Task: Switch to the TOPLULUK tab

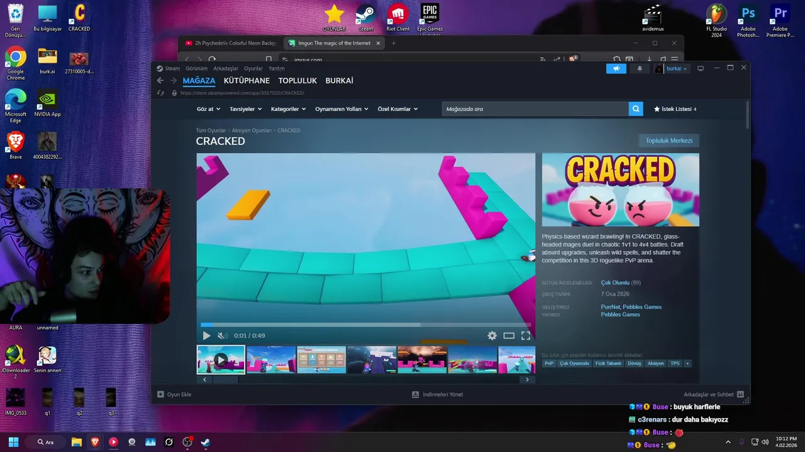Action: pos(297,81)
